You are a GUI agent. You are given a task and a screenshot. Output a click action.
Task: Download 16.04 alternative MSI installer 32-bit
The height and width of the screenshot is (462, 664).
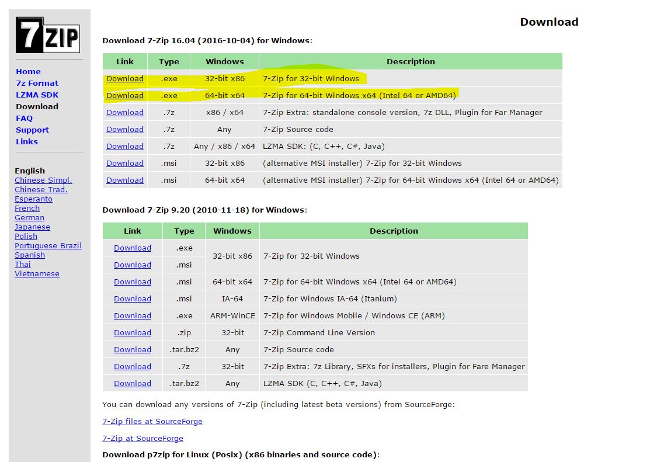tap(125, 164)
